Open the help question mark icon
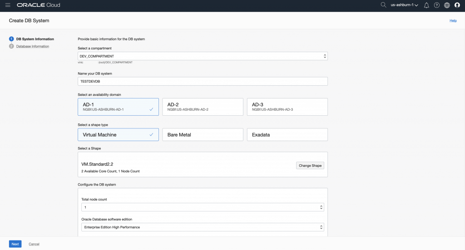The width and height of the screenshot is (465, 250). (x=437, y=5)
